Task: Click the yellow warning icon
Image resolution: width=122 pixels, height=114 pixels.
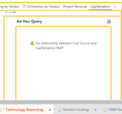Action: [32, 43]
